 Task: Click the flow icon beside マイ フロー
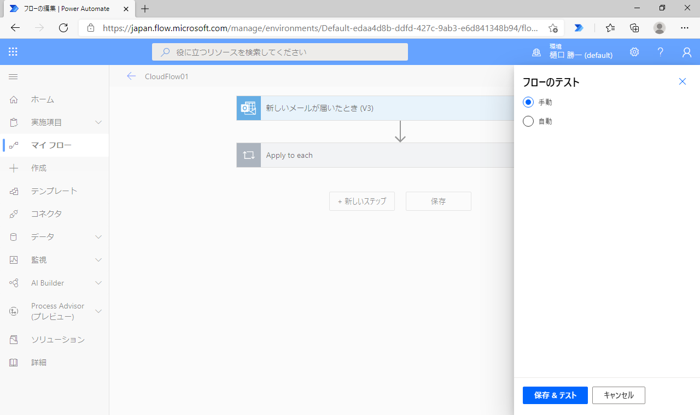click(x=14, y=145)
